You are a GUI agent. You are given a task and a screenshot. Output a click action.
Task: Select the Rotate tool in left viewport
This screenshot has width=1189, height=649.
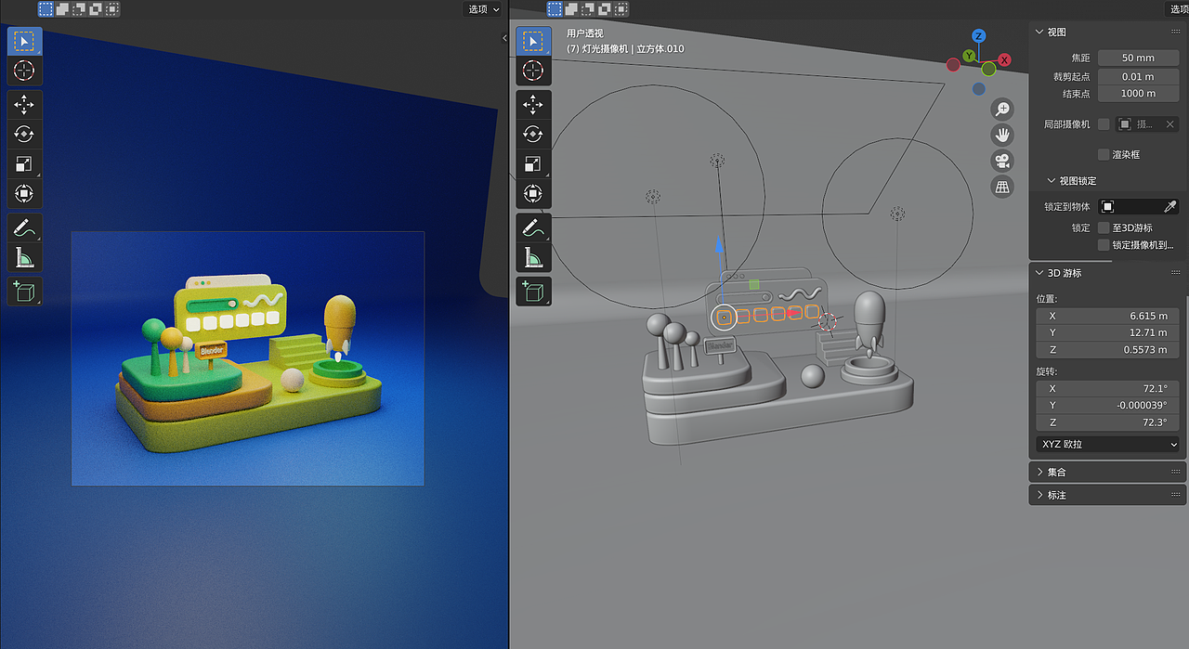coord(25,134)
